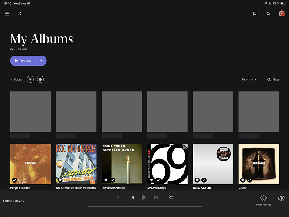Screen dimensions: 289x217
Task: Click the 19:43 clock in status bar
Action: [7, 3]
